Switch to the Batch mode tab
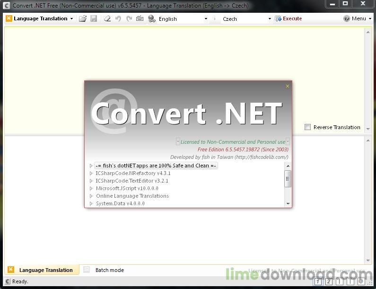 [109, 270]
